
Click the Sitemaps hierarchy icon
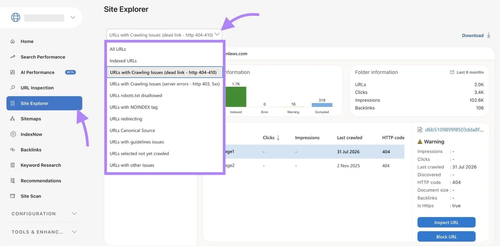[12, 119]
